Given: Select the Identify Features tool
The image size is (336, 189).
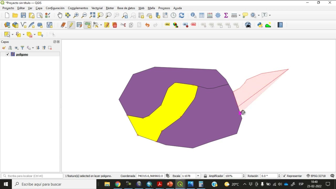Looking at the screenshot, I should pyautogui.click(x=193, y=15).
